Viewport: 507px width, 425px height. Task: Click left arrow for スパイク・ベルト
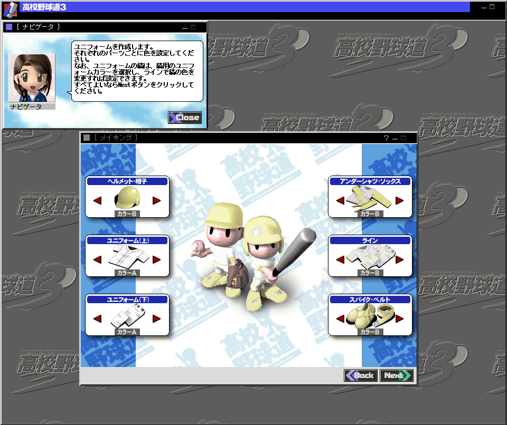pos(340,318)
